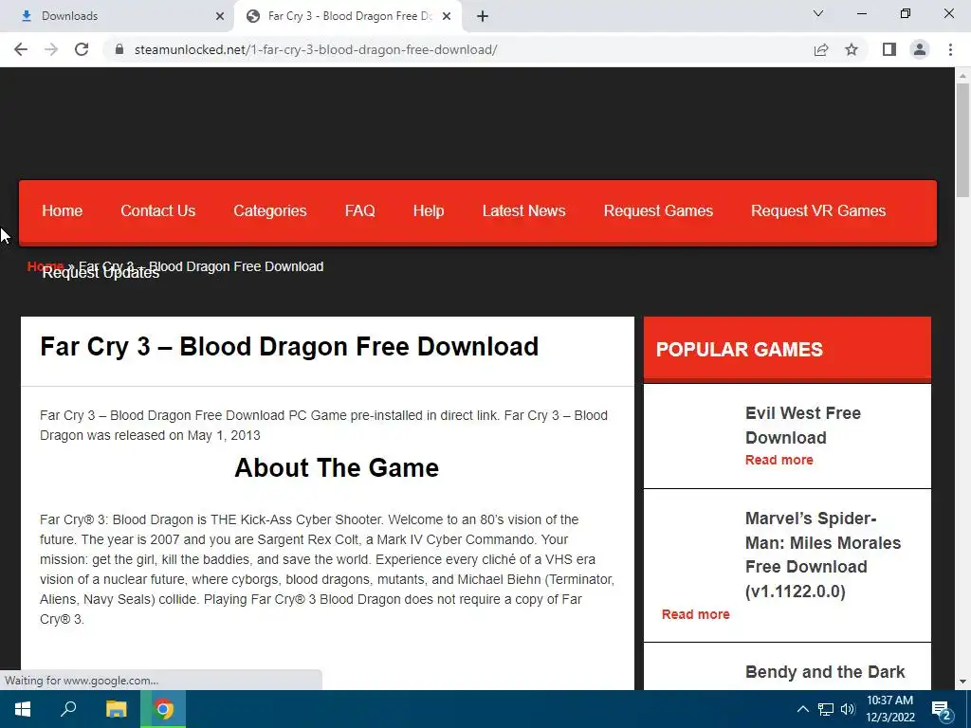This screenshot has height=728, width=971.
Task: Open the Help menu item
Action: pyautogui.click(x=429, y=211)
